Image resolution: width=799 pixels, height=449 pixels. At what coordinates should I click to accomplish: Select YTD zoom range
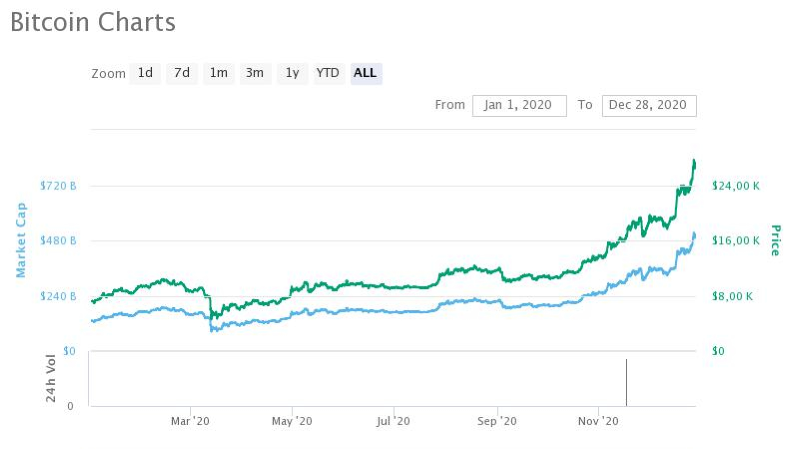click(329, 73)
